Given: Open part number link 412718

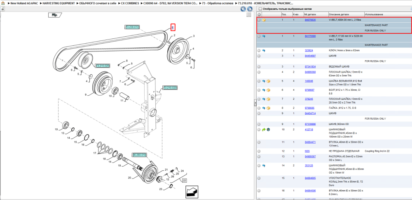Looking at the screenshot, I should [x=309, y=129].
